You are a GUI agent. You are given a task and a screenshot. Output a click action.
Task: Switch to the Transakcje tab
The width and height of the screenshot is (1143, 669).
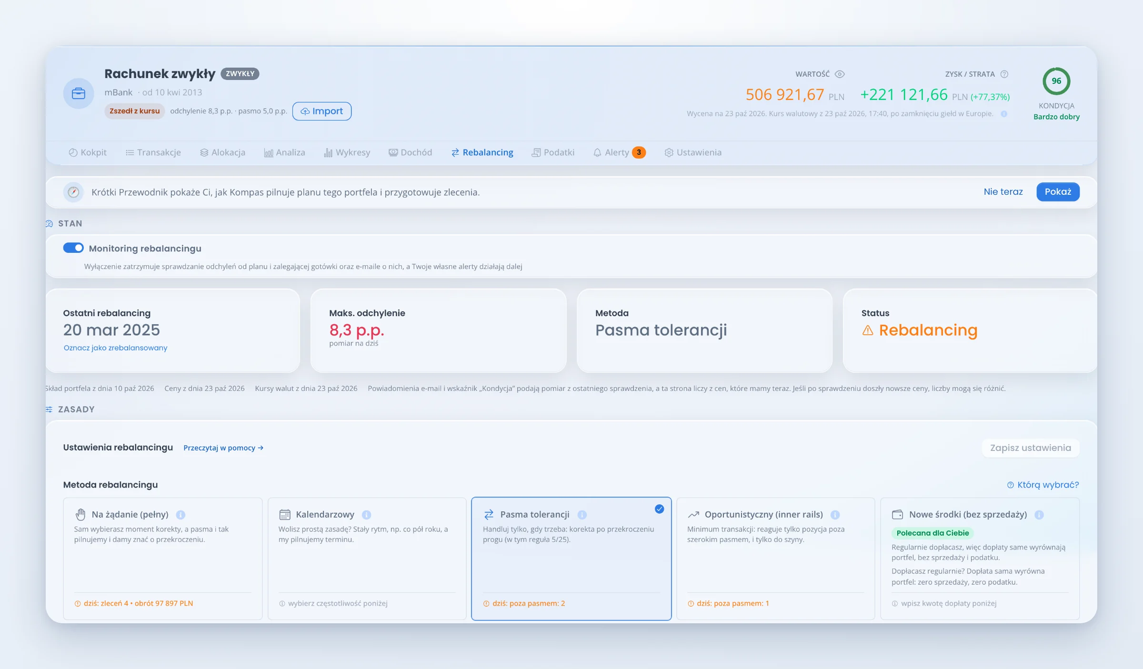pos(153,152)
